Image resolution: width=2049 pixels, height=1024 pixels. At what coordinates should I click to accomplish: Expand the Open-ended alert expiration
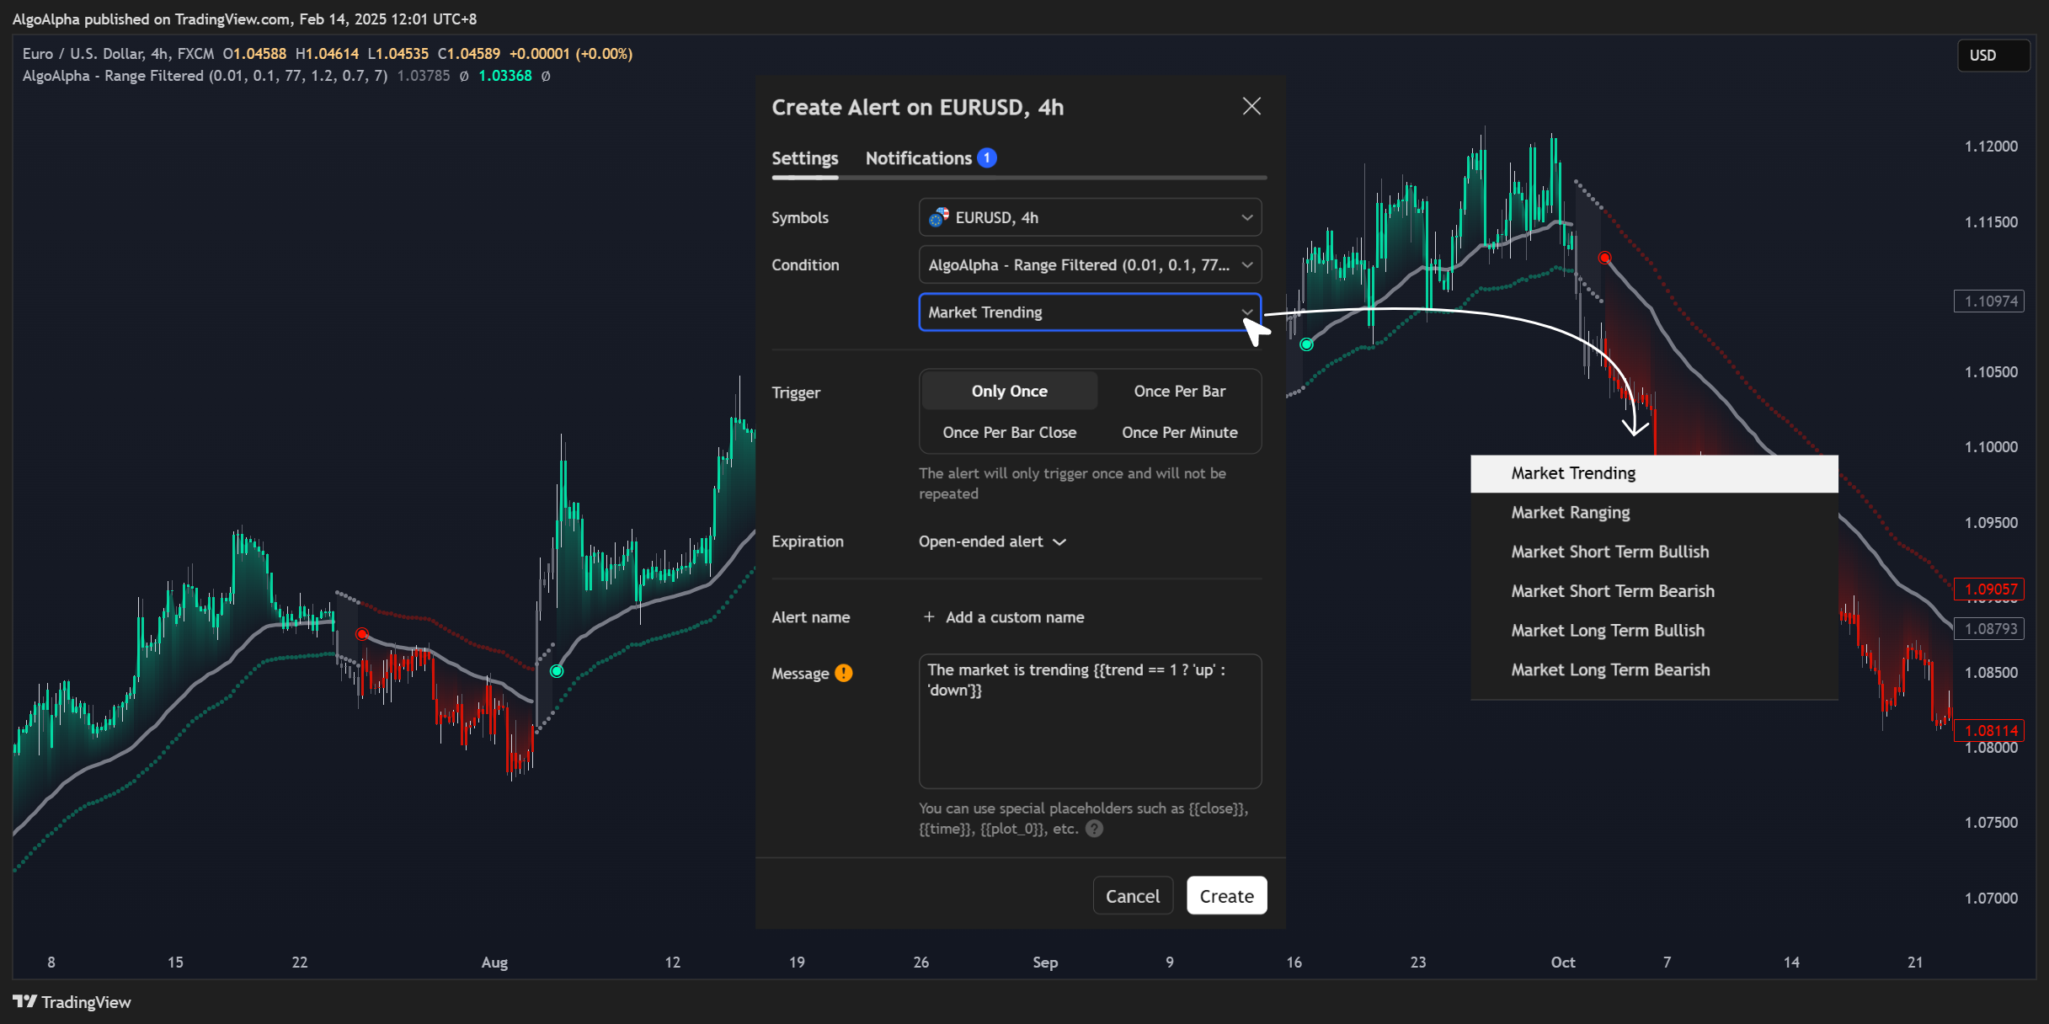(992, 541)
